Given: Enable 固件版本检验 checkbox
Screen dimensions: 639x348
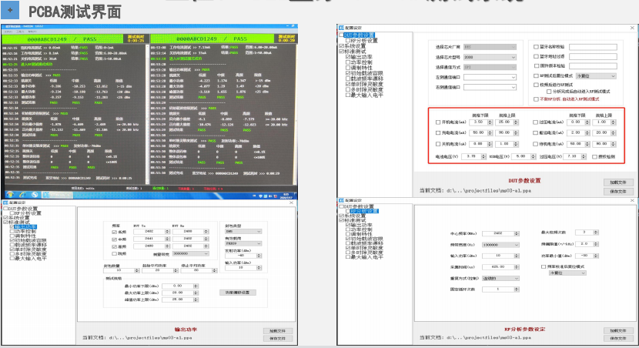Looking at the screenshot, I should (x=537, y=65).
